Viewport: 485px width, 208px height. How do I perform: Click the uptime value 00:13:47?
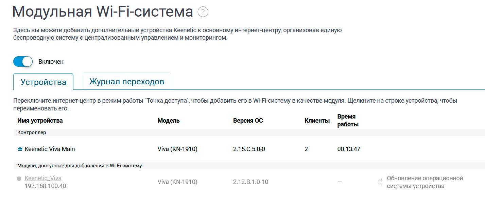click(x=349, y=149)
